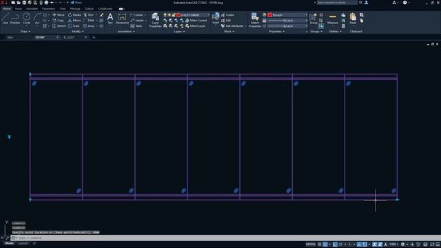Activate the Copy command

tap(59, 21)
